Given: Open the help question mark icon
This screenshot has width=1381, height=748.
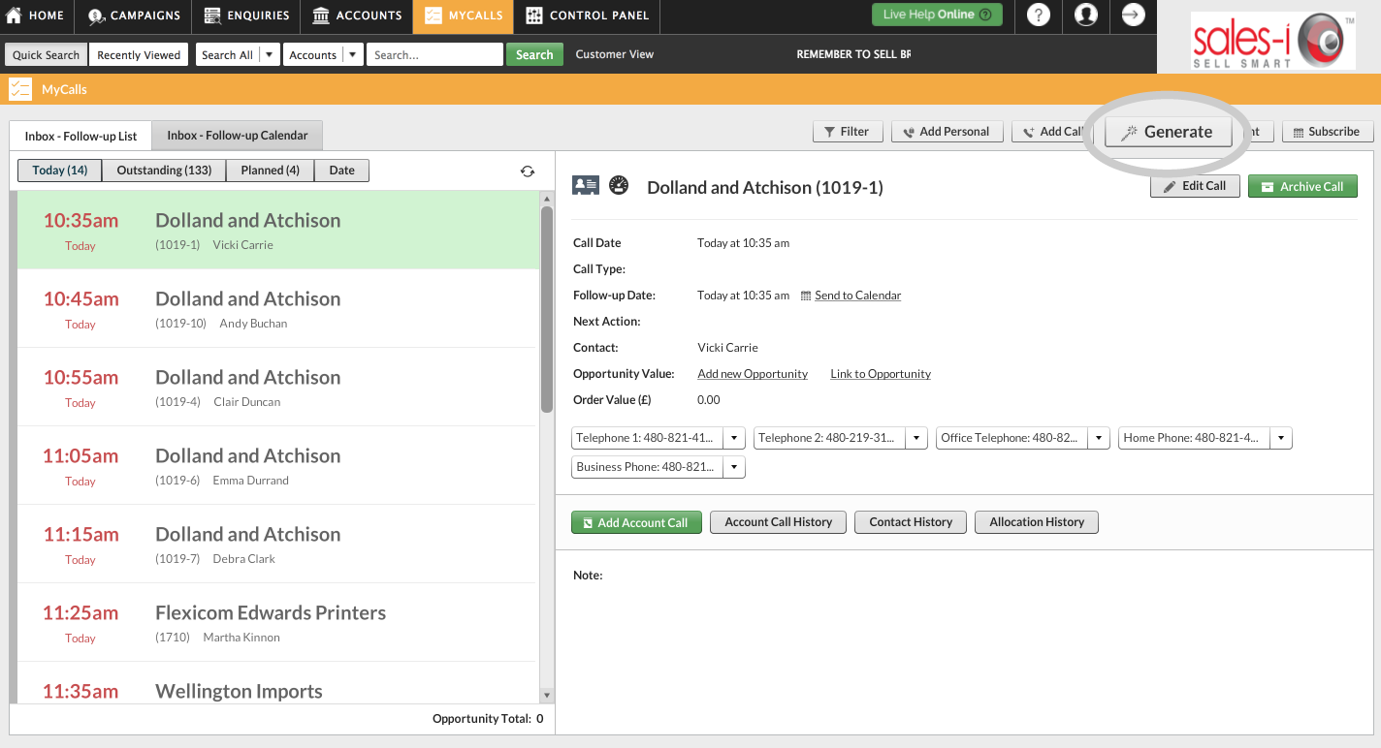Looking at the screenshot, I should (1038, 16).
